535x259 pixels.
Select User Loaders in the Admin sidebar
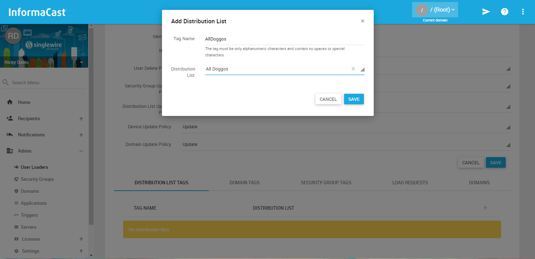click(35, 167)
